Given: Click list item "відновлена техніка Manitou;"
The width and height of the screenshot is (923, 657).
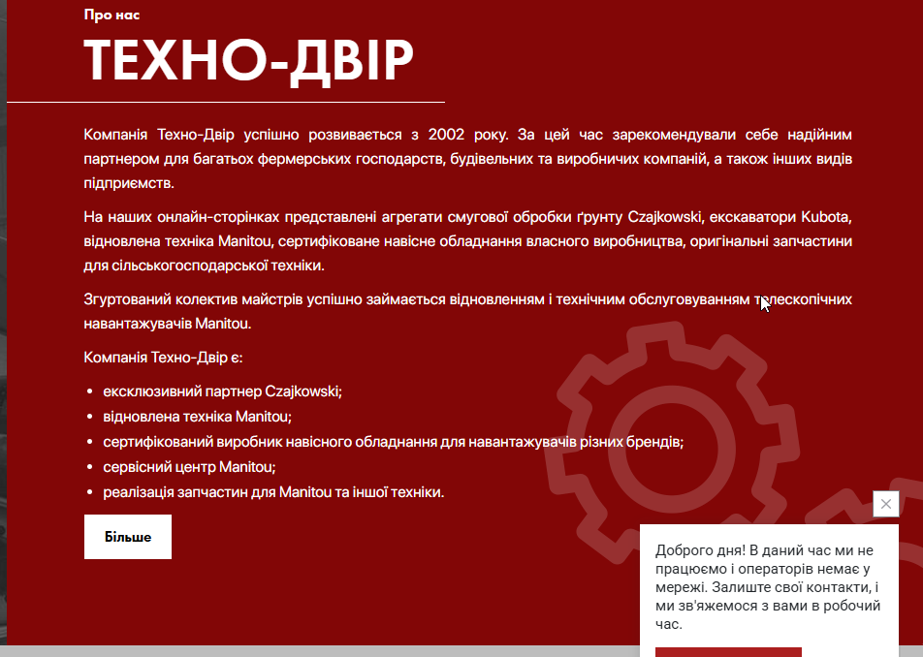Looking at the screenshot, I should pyautogui.click(x=197, y=417).
